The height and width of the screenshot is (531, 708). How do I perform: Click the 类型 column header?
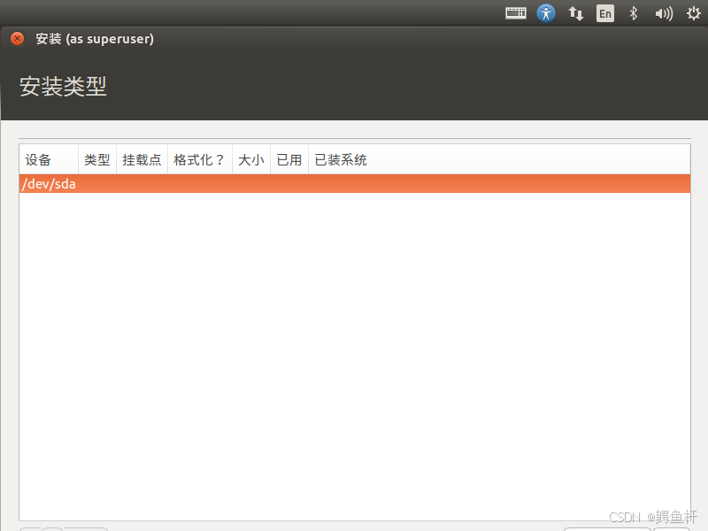tap(97, 160)
